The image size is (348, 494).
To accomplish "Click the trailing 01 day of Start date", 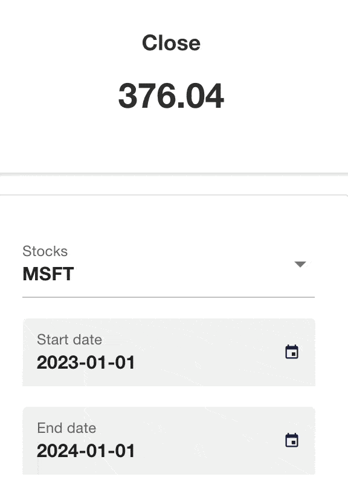I will click(125, 362).
